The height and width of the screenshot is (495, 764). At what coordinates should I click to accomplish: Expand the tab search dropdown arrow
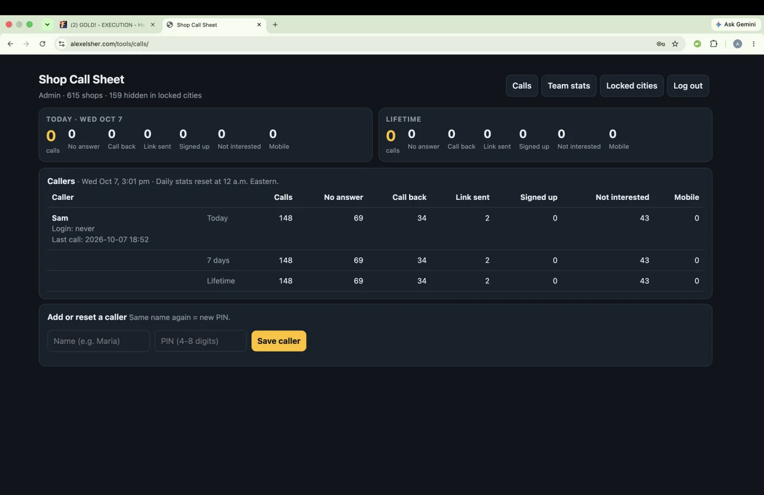47,25
